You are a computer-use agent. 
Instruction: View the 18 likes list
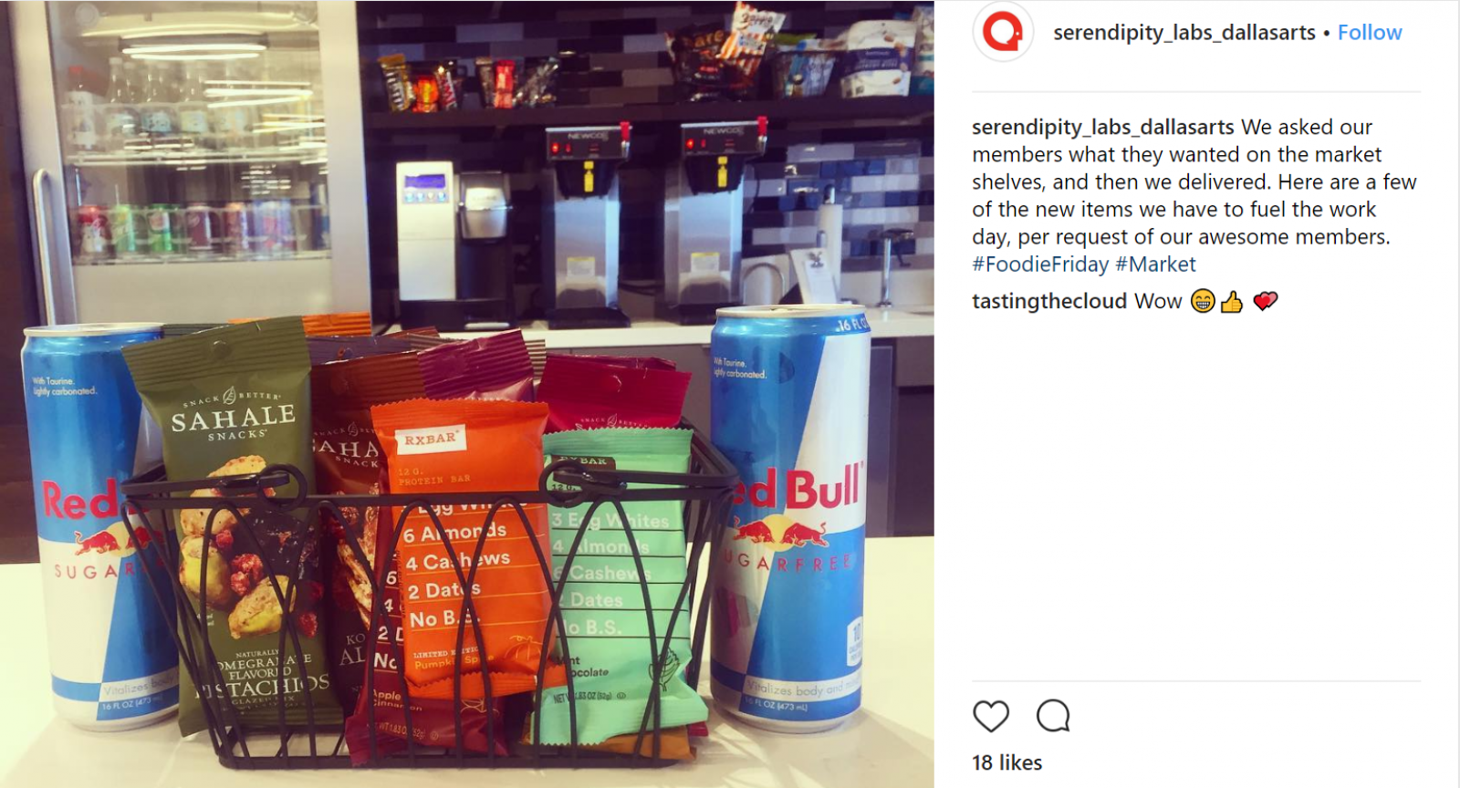(1006, 762)
